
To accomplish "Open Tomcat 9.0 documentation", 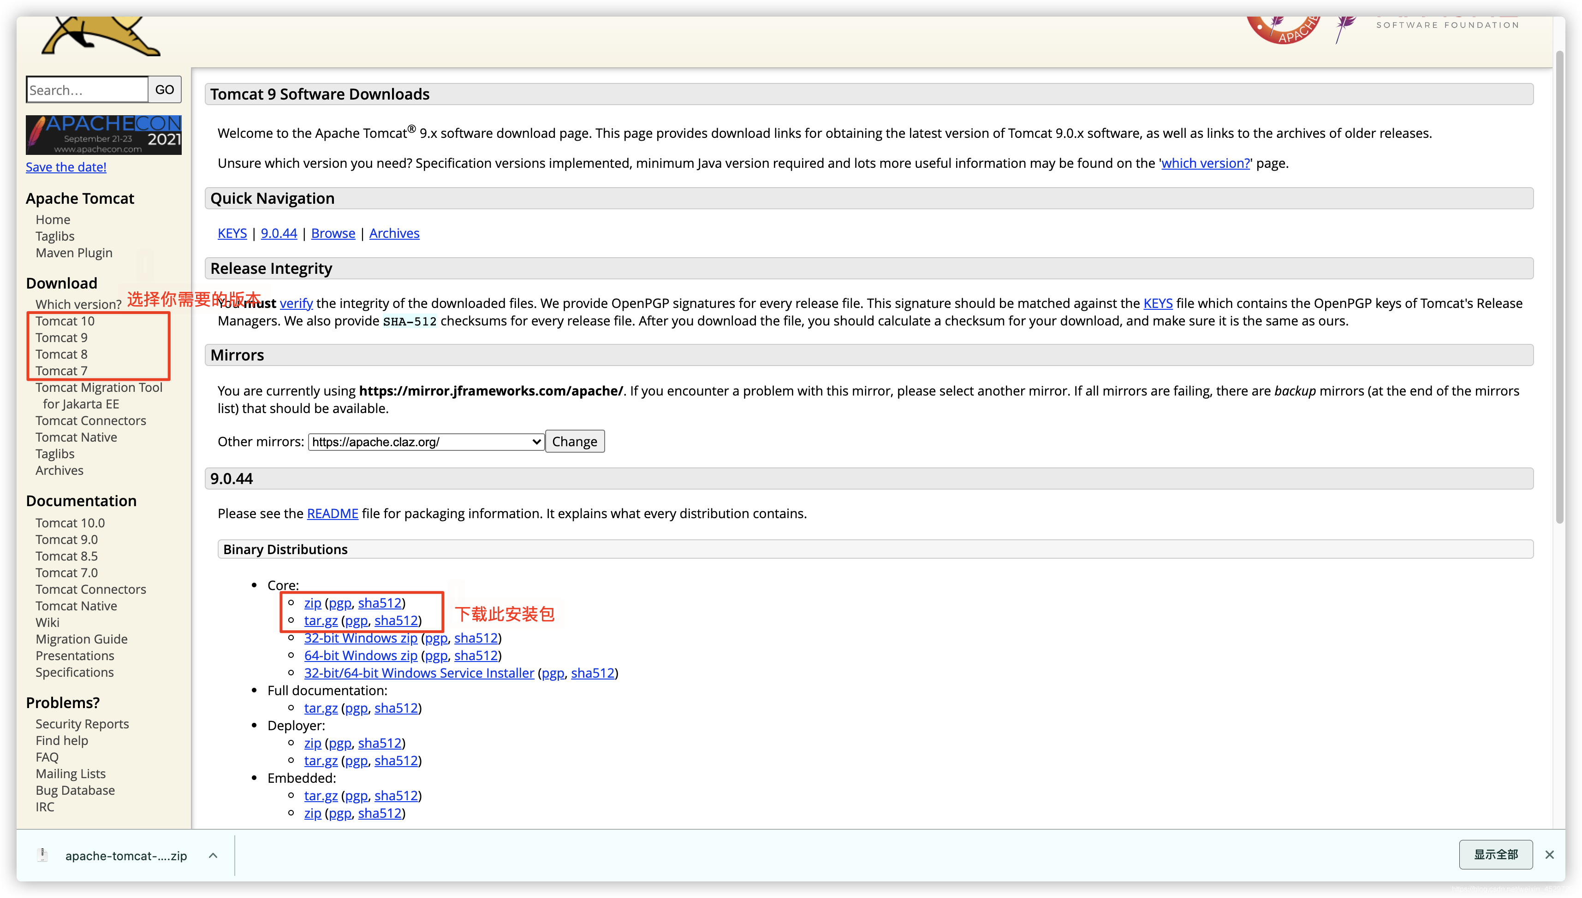I will 66,540.
